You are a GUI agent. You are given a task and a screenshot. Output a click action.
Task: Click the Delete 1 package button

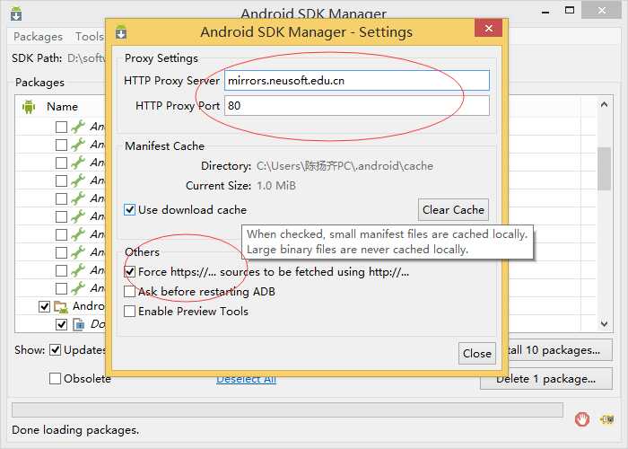coord(546,379)
